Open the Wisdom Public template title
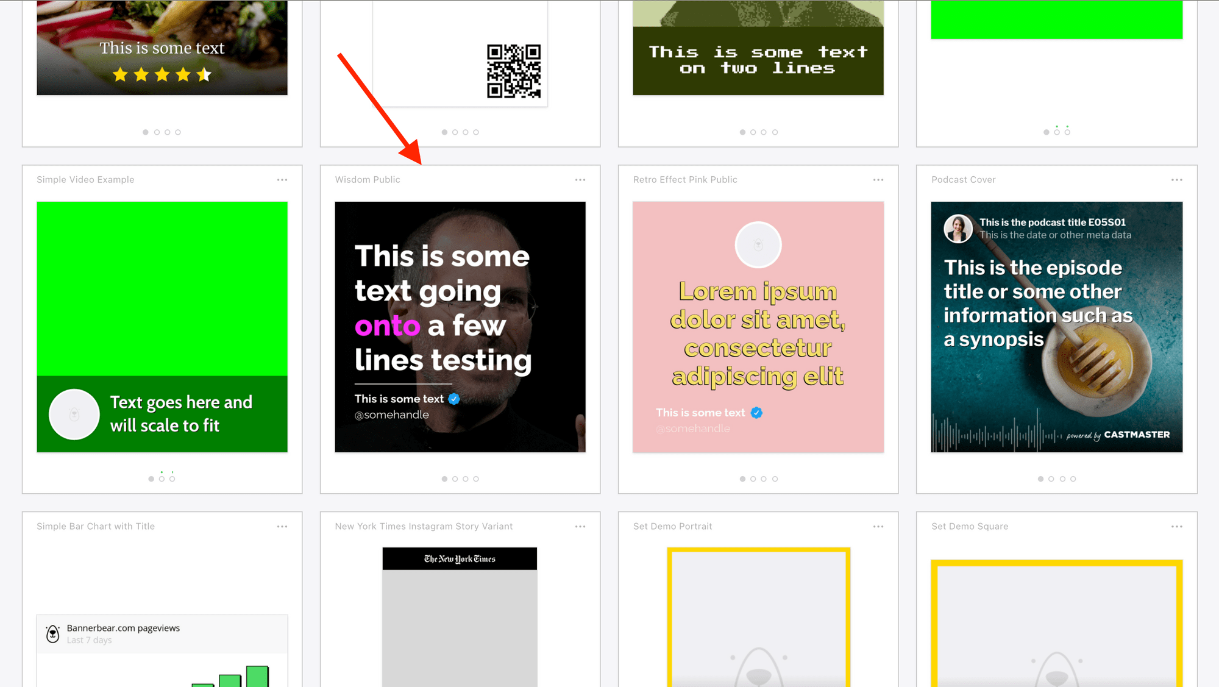This screenshot has width=1219, height=687. (368, 180)
